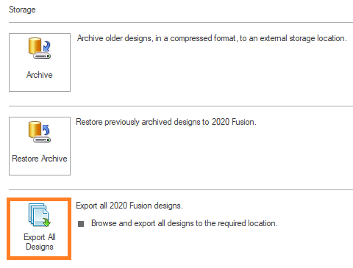This screenshot has width=353, height=268.
Task: Click the Export All Designs label text
Action: tap(40, 242)
